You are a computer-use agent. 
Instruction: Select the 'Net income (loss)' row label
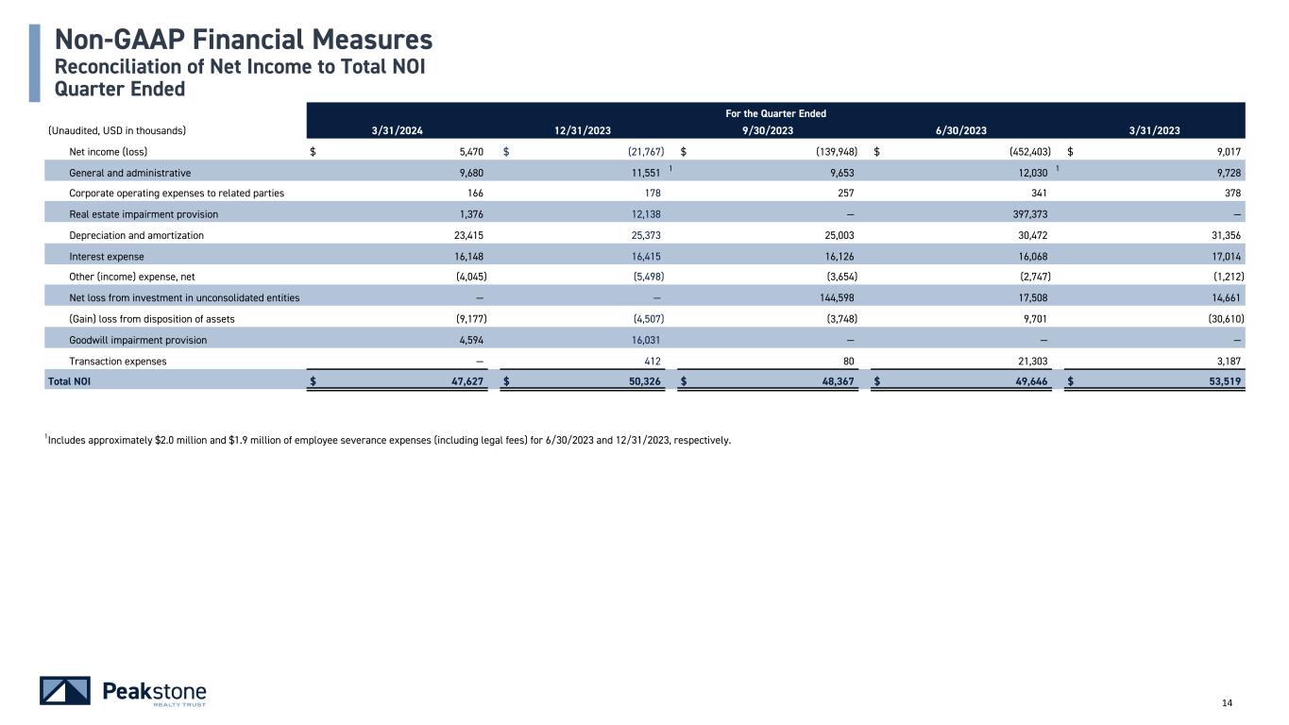click(108, 151)
